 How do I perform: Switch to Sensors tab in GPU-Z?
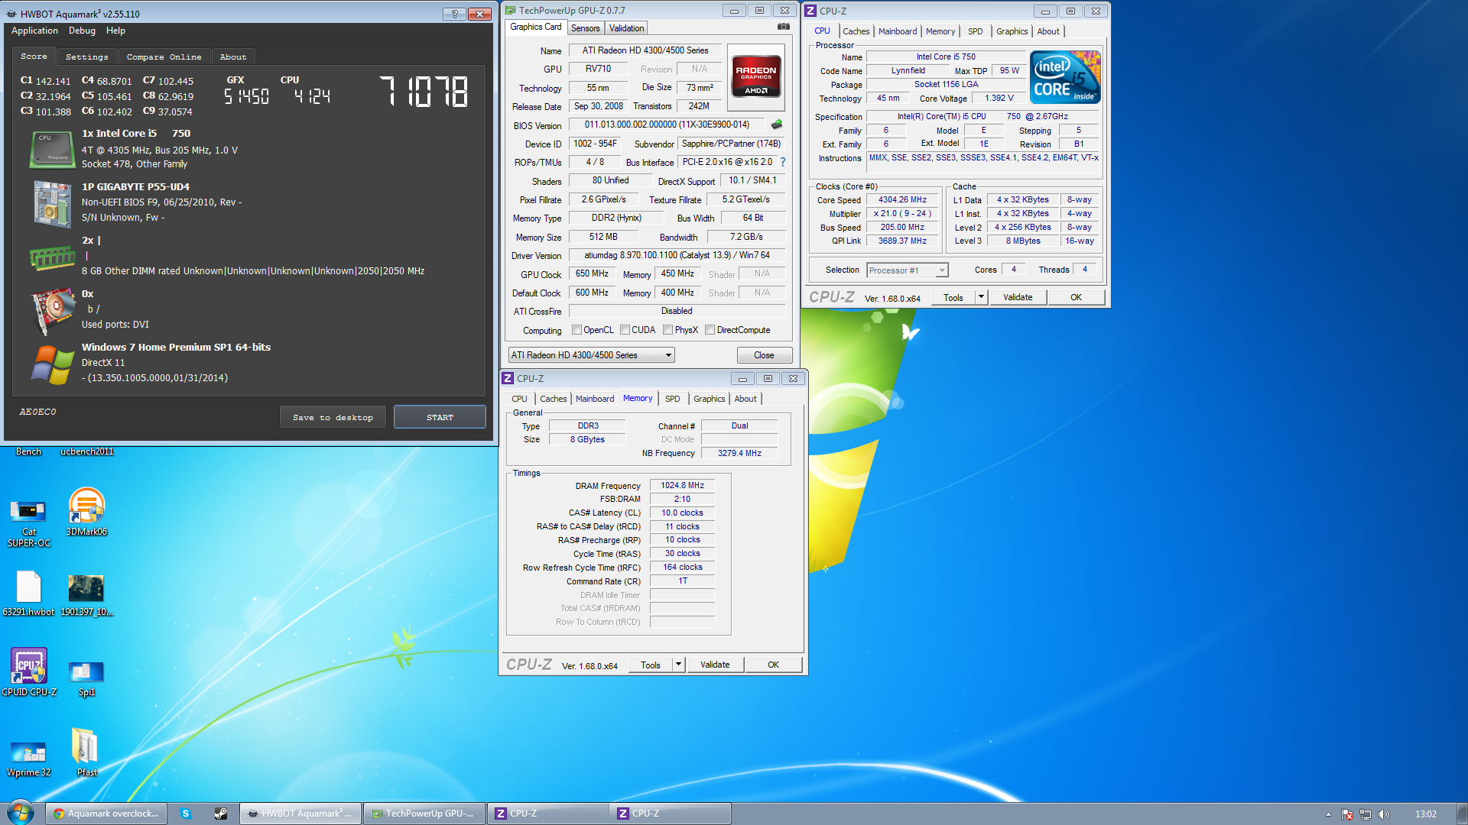click(x=585, y=28)
